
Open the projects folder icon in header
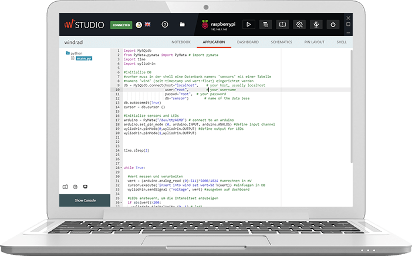182,25
